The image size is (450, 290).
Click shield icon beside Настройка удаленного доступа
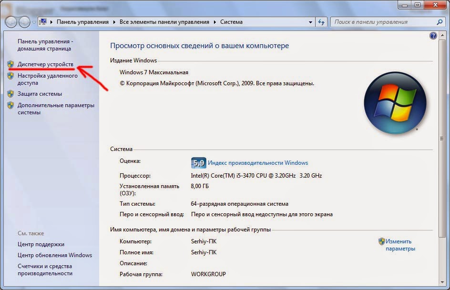[x=10, y=76]
